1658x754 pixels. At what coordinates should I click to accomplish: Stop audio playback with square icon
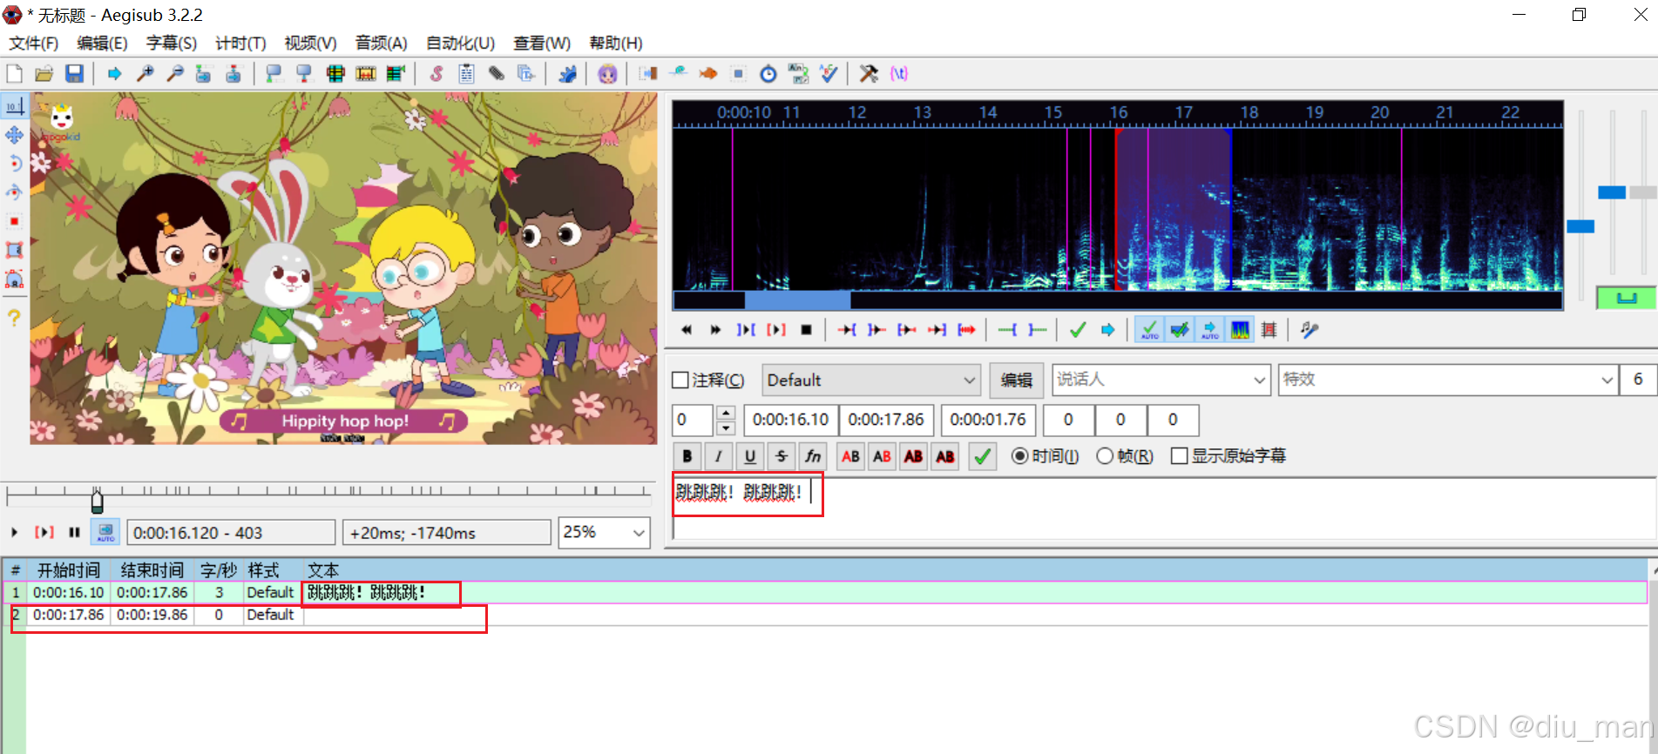click(806, 330)
